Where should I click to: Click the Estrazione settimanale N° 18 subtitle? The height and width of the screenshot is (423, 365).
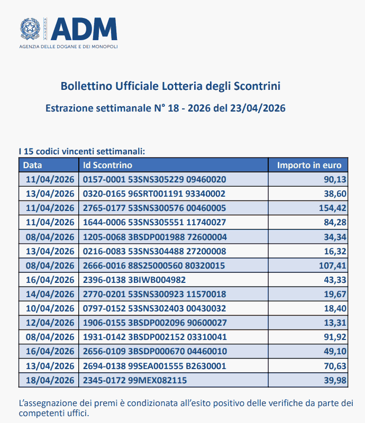(166, 108)
